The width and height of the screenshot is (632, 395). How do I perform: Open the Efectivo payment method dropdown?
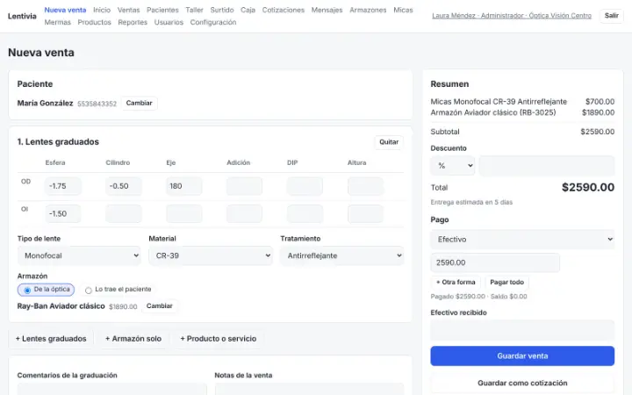pyautogui.click(x=522, y=240)
